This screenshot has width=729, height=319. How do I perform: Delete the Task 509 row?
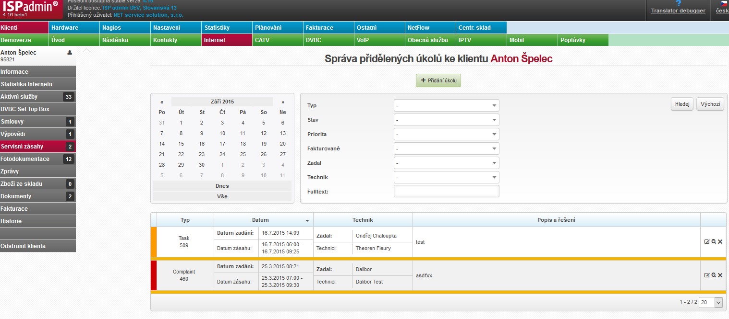point(720,242)
